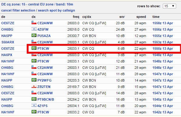Open dx callsign 4Z5FW

(43, 29)
